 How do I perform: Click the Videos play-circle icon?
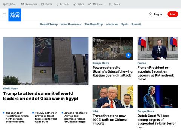point(75,4)
